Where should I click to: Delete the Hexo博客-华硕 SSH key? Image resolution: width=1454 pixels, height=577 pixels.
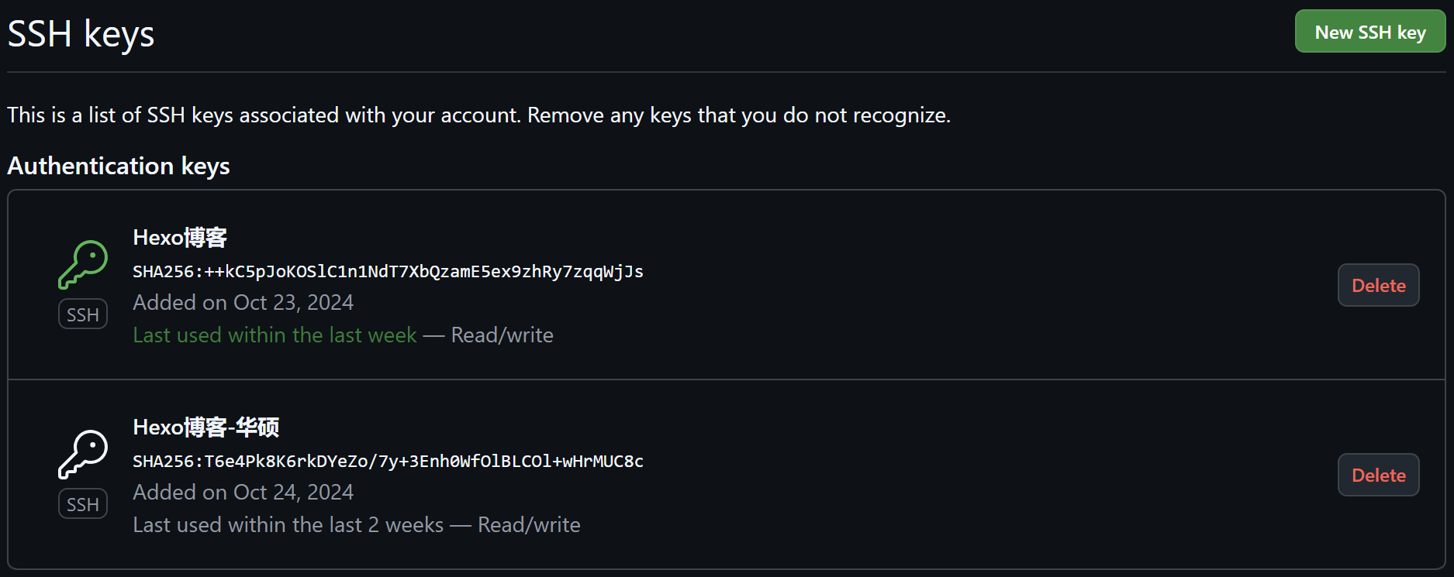1378,475
